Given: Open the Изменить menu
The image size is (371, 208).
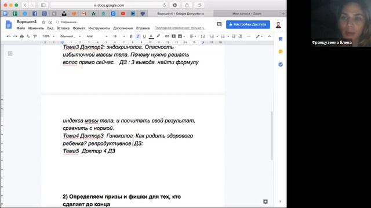Looking at the screenshot, I should pyautogui.click(x=36, y=28).
